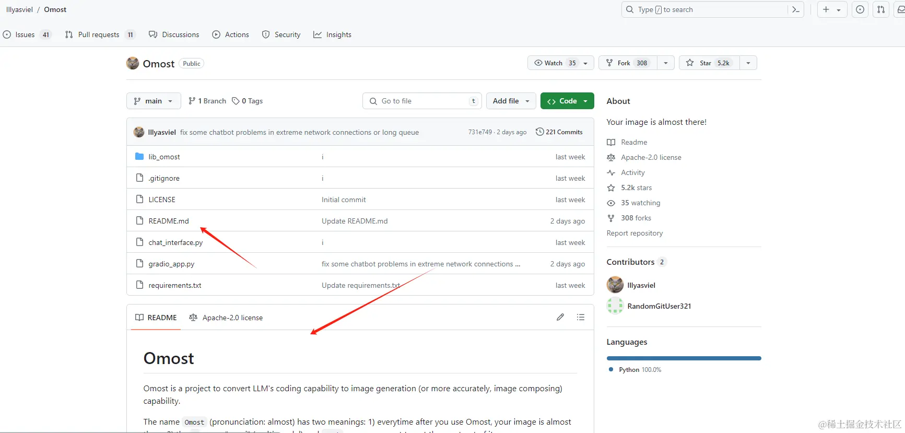Open the .gitignore file
This screenshot has height=433, width=905.
pos(164,178)
